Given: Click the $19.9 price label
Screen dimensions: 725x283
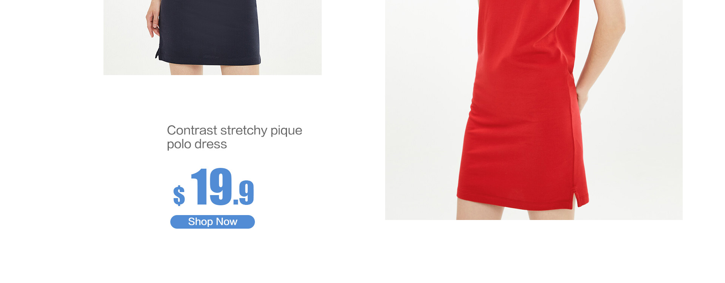Looking at the screenshot, I should point(214,187).
